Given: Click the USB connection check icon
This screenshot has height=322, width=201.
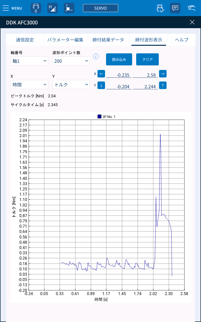Looking at the screenshot, I should 160,8.
